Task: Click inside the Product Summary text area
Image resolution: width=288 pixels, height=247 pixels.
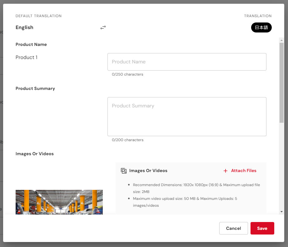Action: [187, 116]
